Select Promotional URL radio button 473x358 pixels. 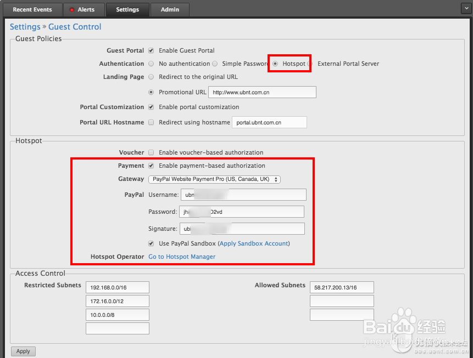coord(151,92)
